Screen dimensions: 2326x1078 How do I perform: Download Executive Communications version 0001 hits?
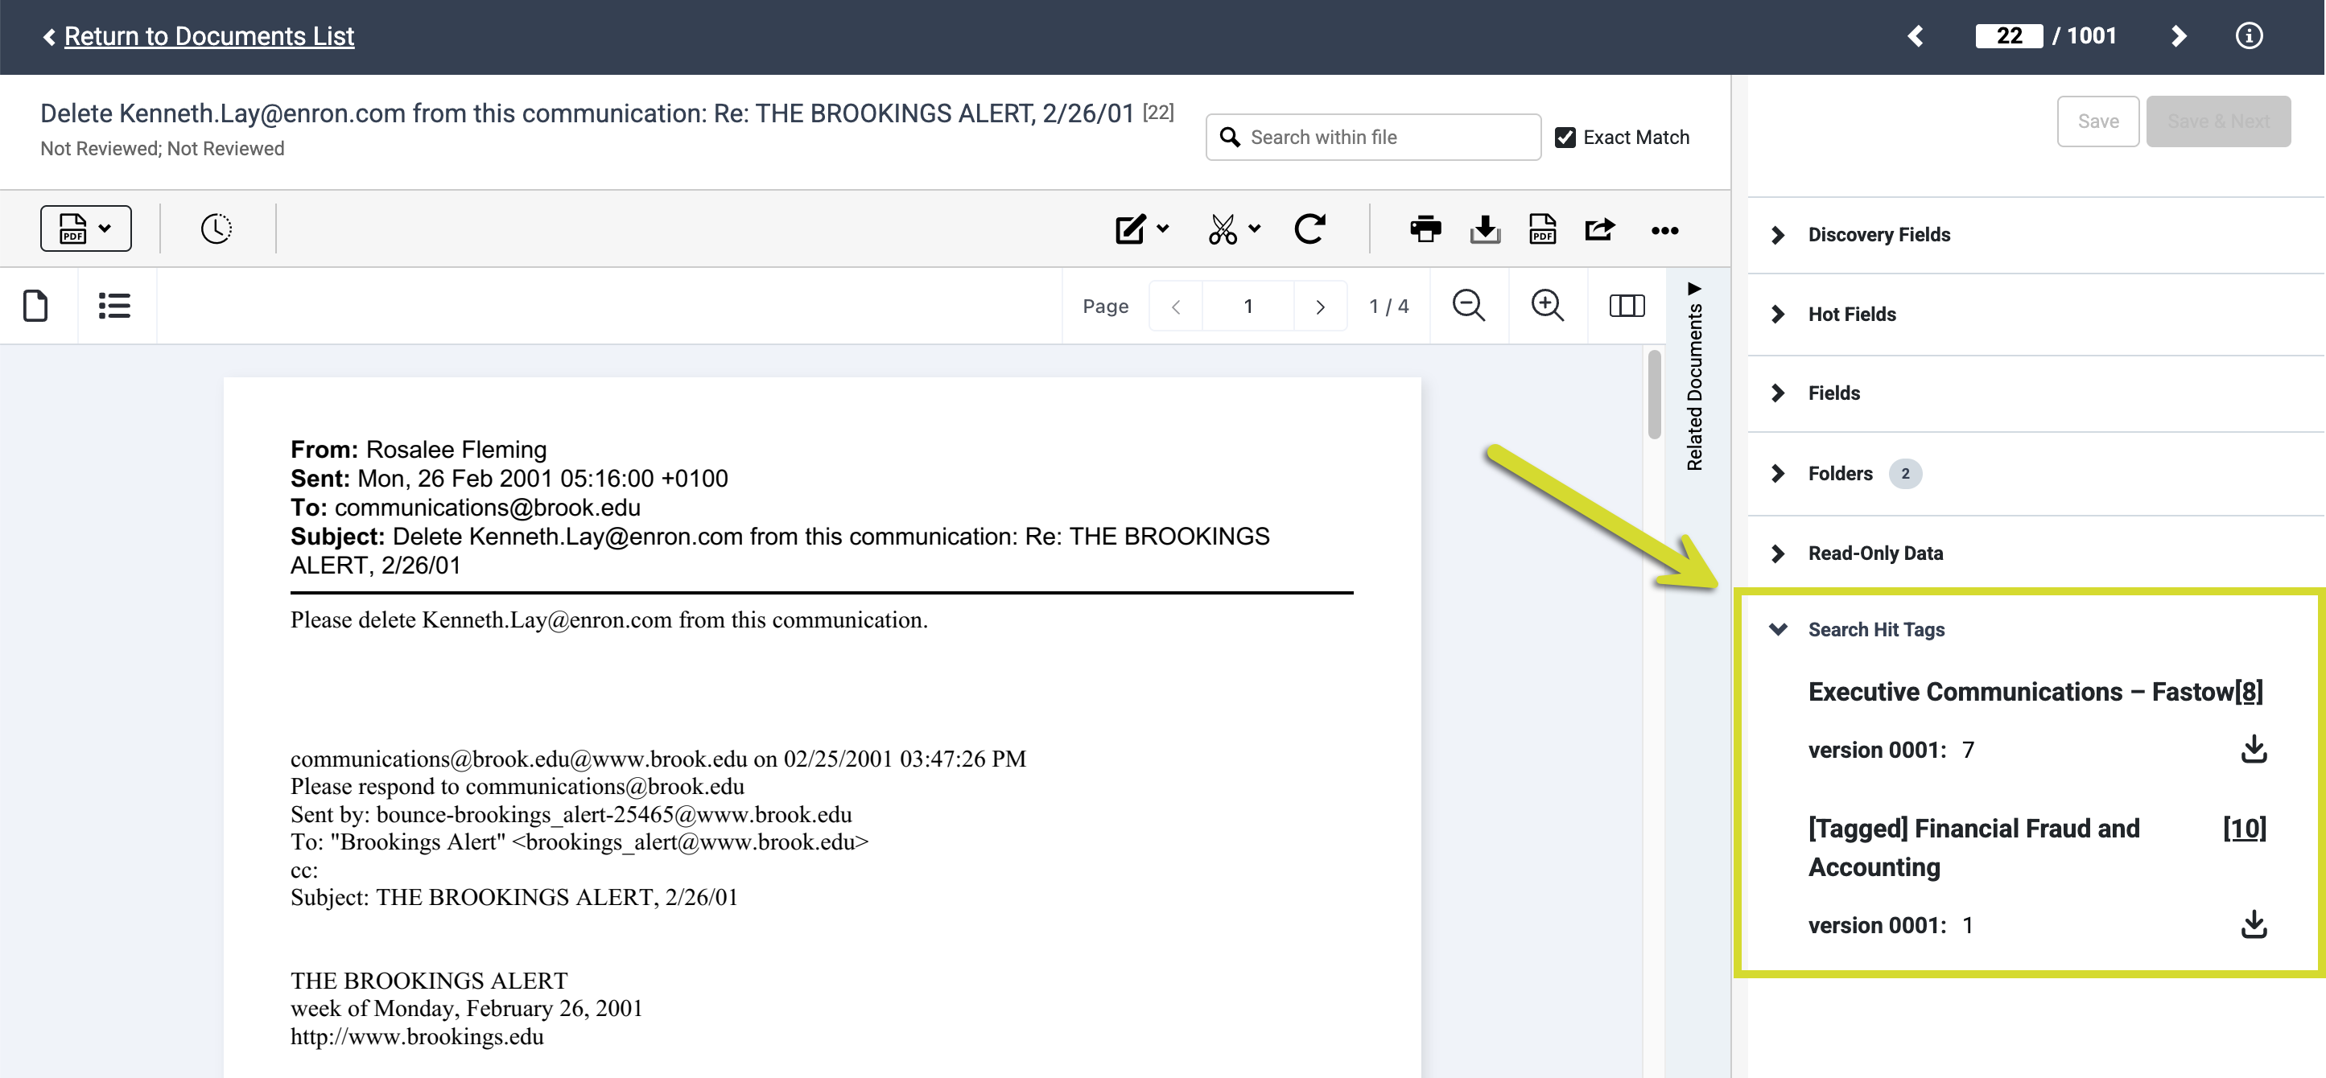click(x=2254, y=749)
